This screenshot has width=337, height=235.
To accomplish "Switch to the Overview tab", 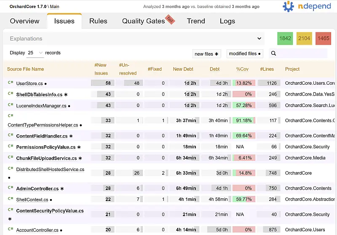I will pos(24,21).
